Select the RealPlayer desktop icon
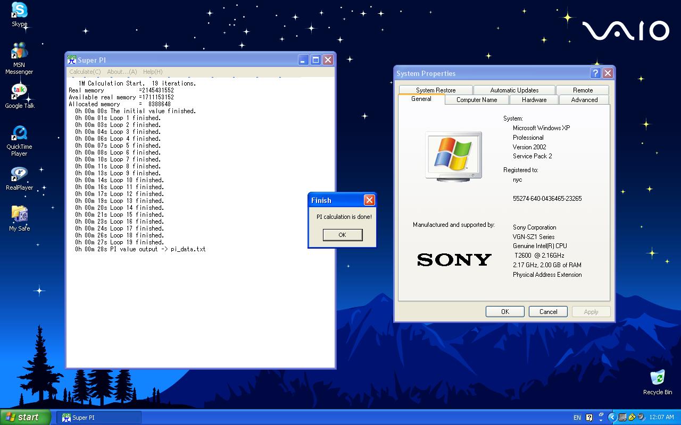 tap(20, 178)
